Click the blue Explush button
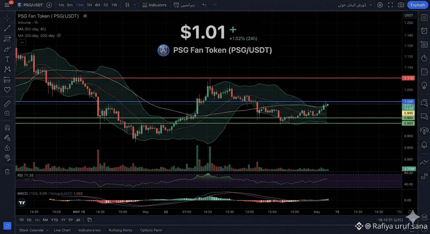Screen dimensions: 430x234 point(417,5)
